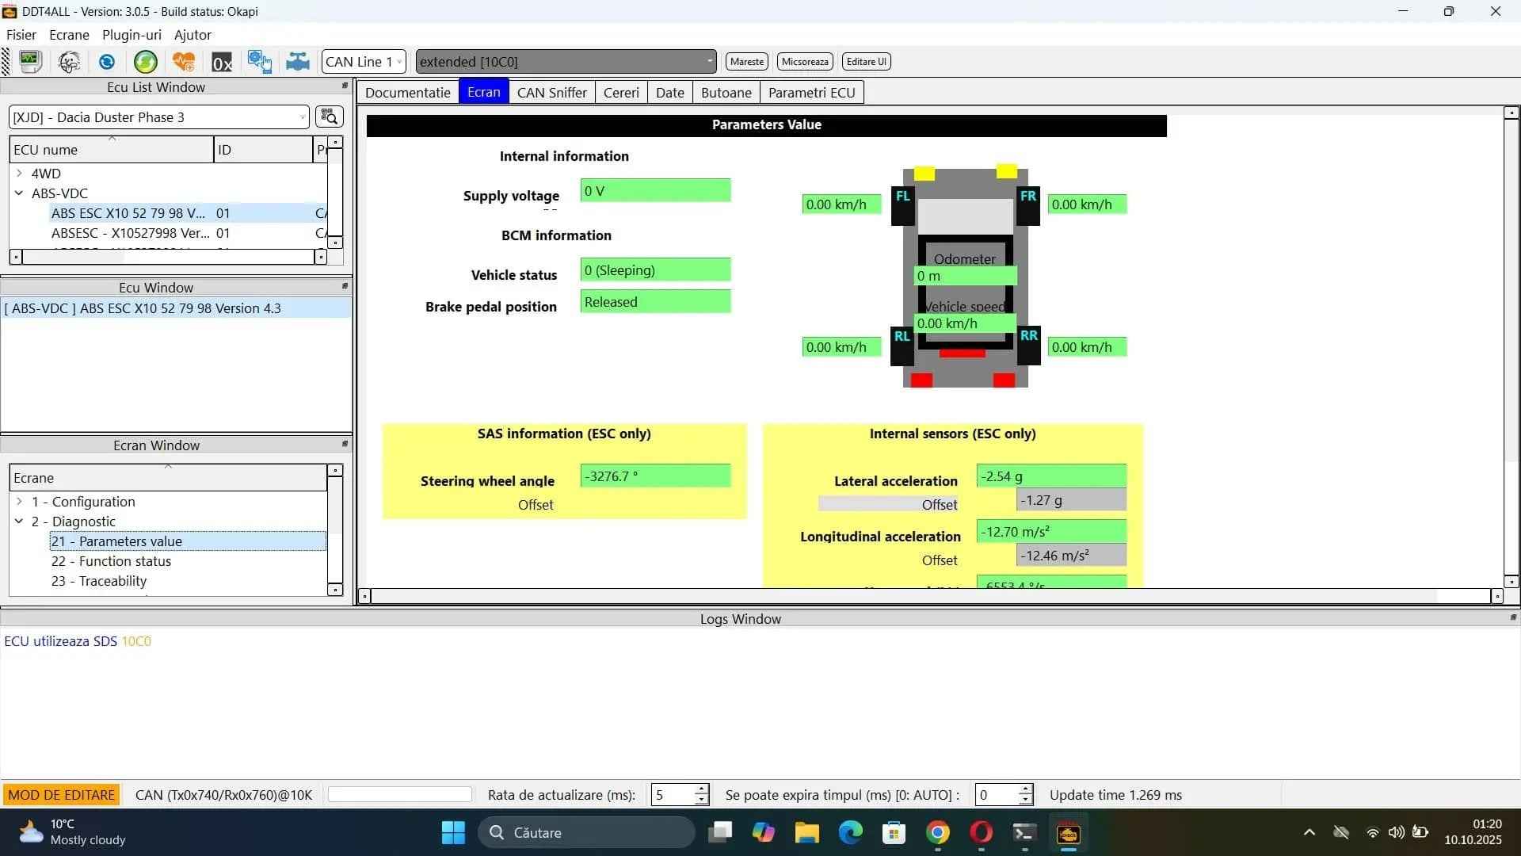Click the blue refresh icon in the toolbar
Viewport: 1521px width, 856px height.
click(106, 61)
